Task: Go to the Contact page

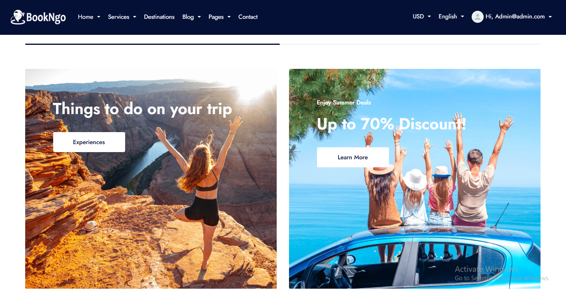Action: coord(248,17)
